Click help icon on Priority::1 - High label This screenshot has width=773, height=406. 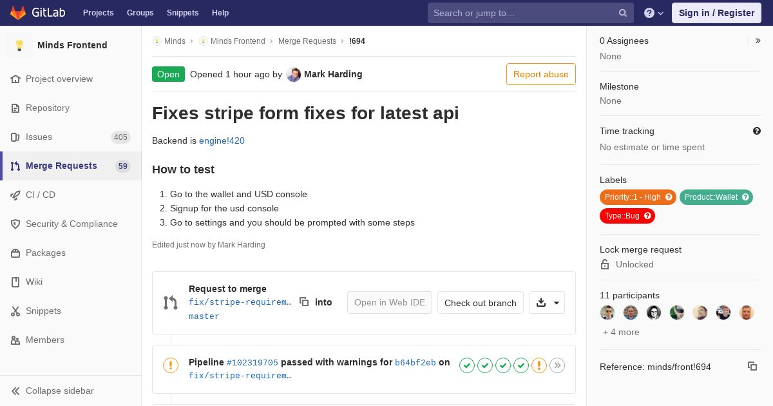(x=669, y=197)
